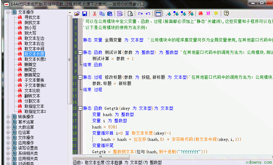
Task: Select 取文本长度2 in the tree
Action: 35,59
